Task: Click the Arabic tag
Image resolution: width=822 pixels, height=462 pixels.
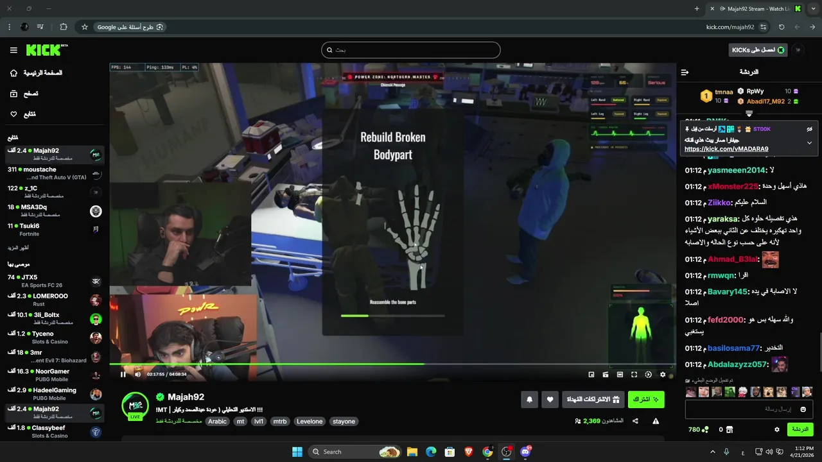Action: tap(217, 422)
